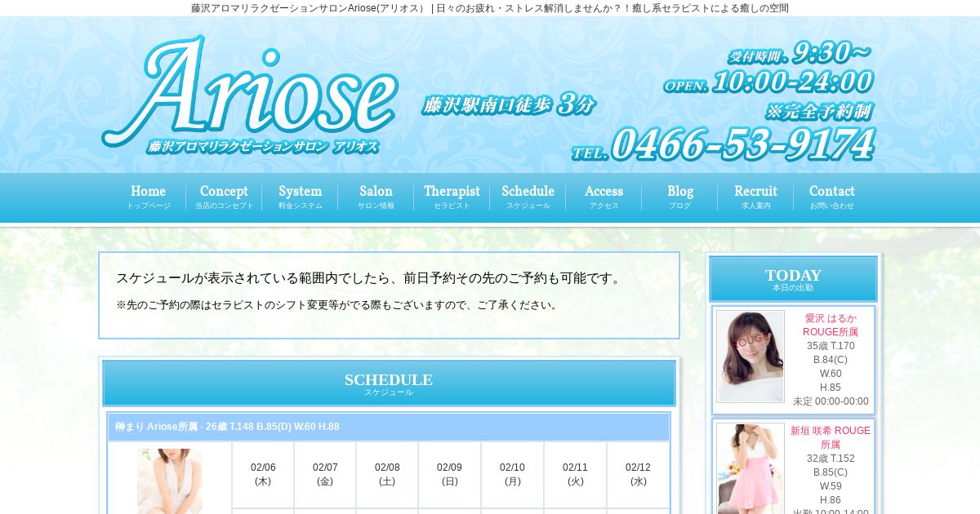The height and width of the screenshot is (514, 980).
Task: Open the Access map page
Action: pyautogui.click(x=604, y=197)
